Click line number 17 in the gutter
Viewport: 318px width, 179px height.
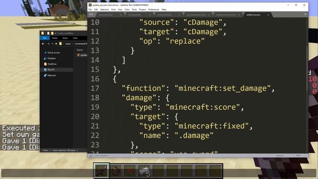coord(95,89)
